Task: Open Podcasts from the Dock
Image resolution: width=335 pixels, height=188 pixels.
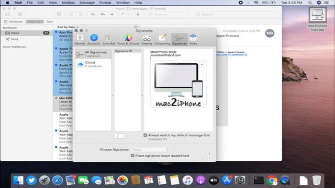Action: tap(200, 180)
